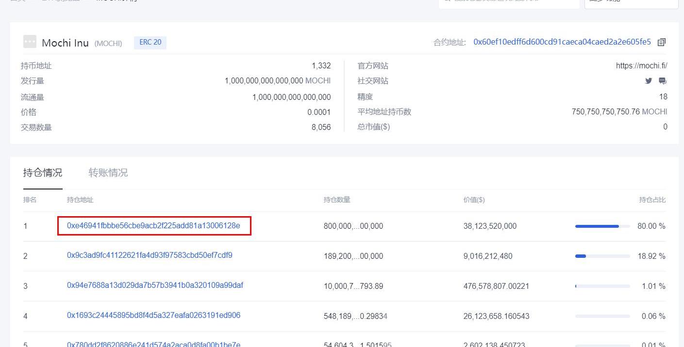Click the 持仓数量 column header
Screen dimensions: 684x347
pyautogui.click(x=337, y=200)
